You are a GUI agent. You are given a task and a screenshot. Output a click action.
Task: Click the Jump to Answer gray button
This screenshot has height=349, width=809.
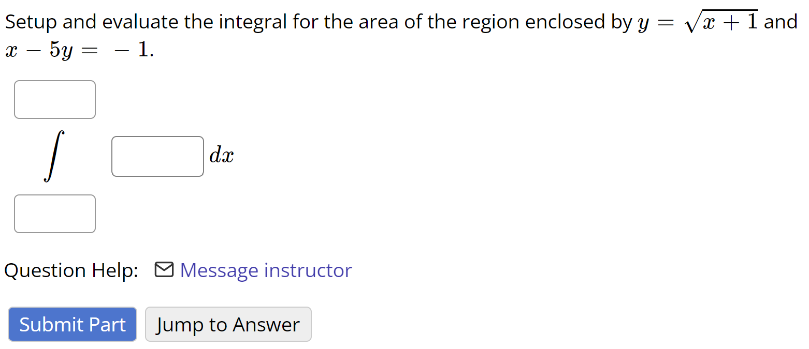(228, 324)
